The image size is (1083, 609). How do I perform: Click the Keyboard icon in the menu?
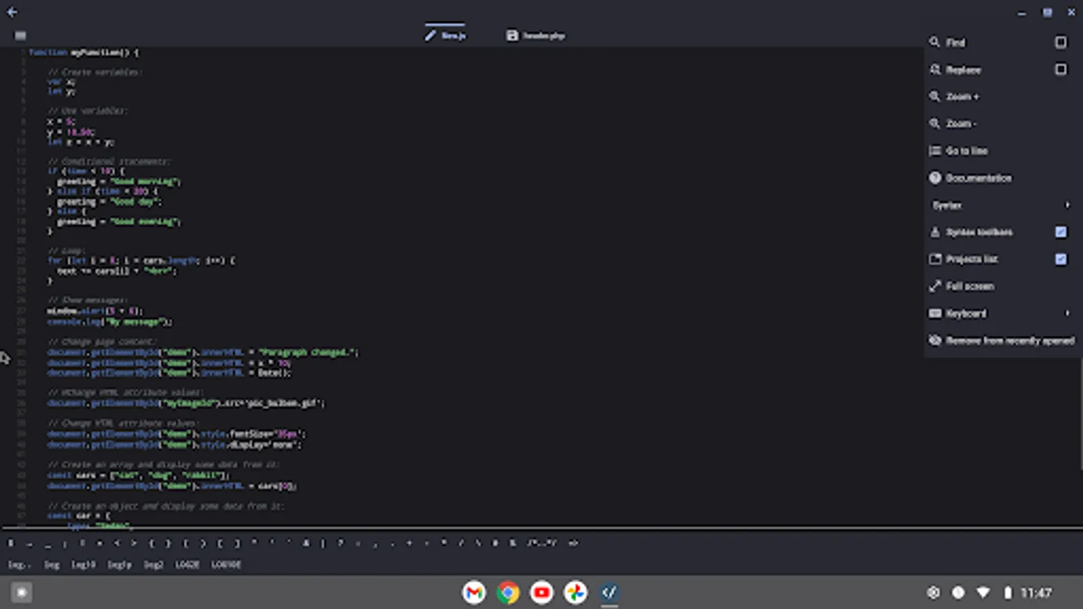[935, 313]
